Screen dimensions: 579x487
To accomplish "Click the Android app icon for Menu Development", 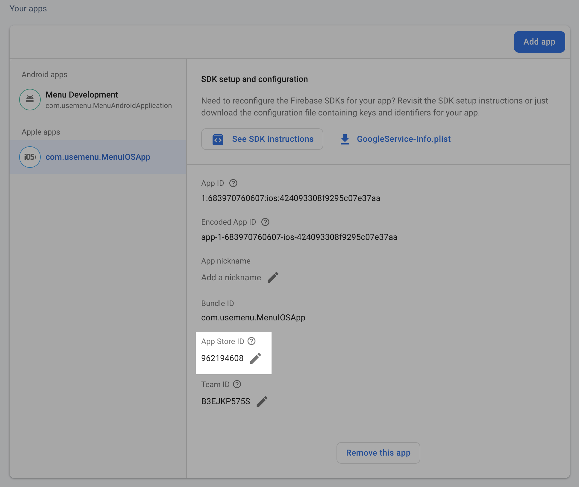I will [x=30, y=99].
